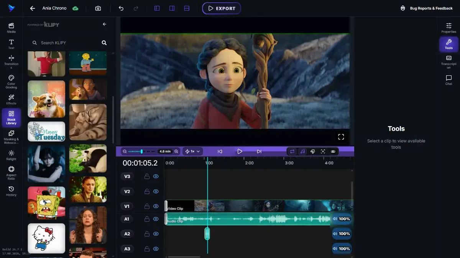
Task: Open the 1x playback speed dropdown
Action: (x=193, y=151)
